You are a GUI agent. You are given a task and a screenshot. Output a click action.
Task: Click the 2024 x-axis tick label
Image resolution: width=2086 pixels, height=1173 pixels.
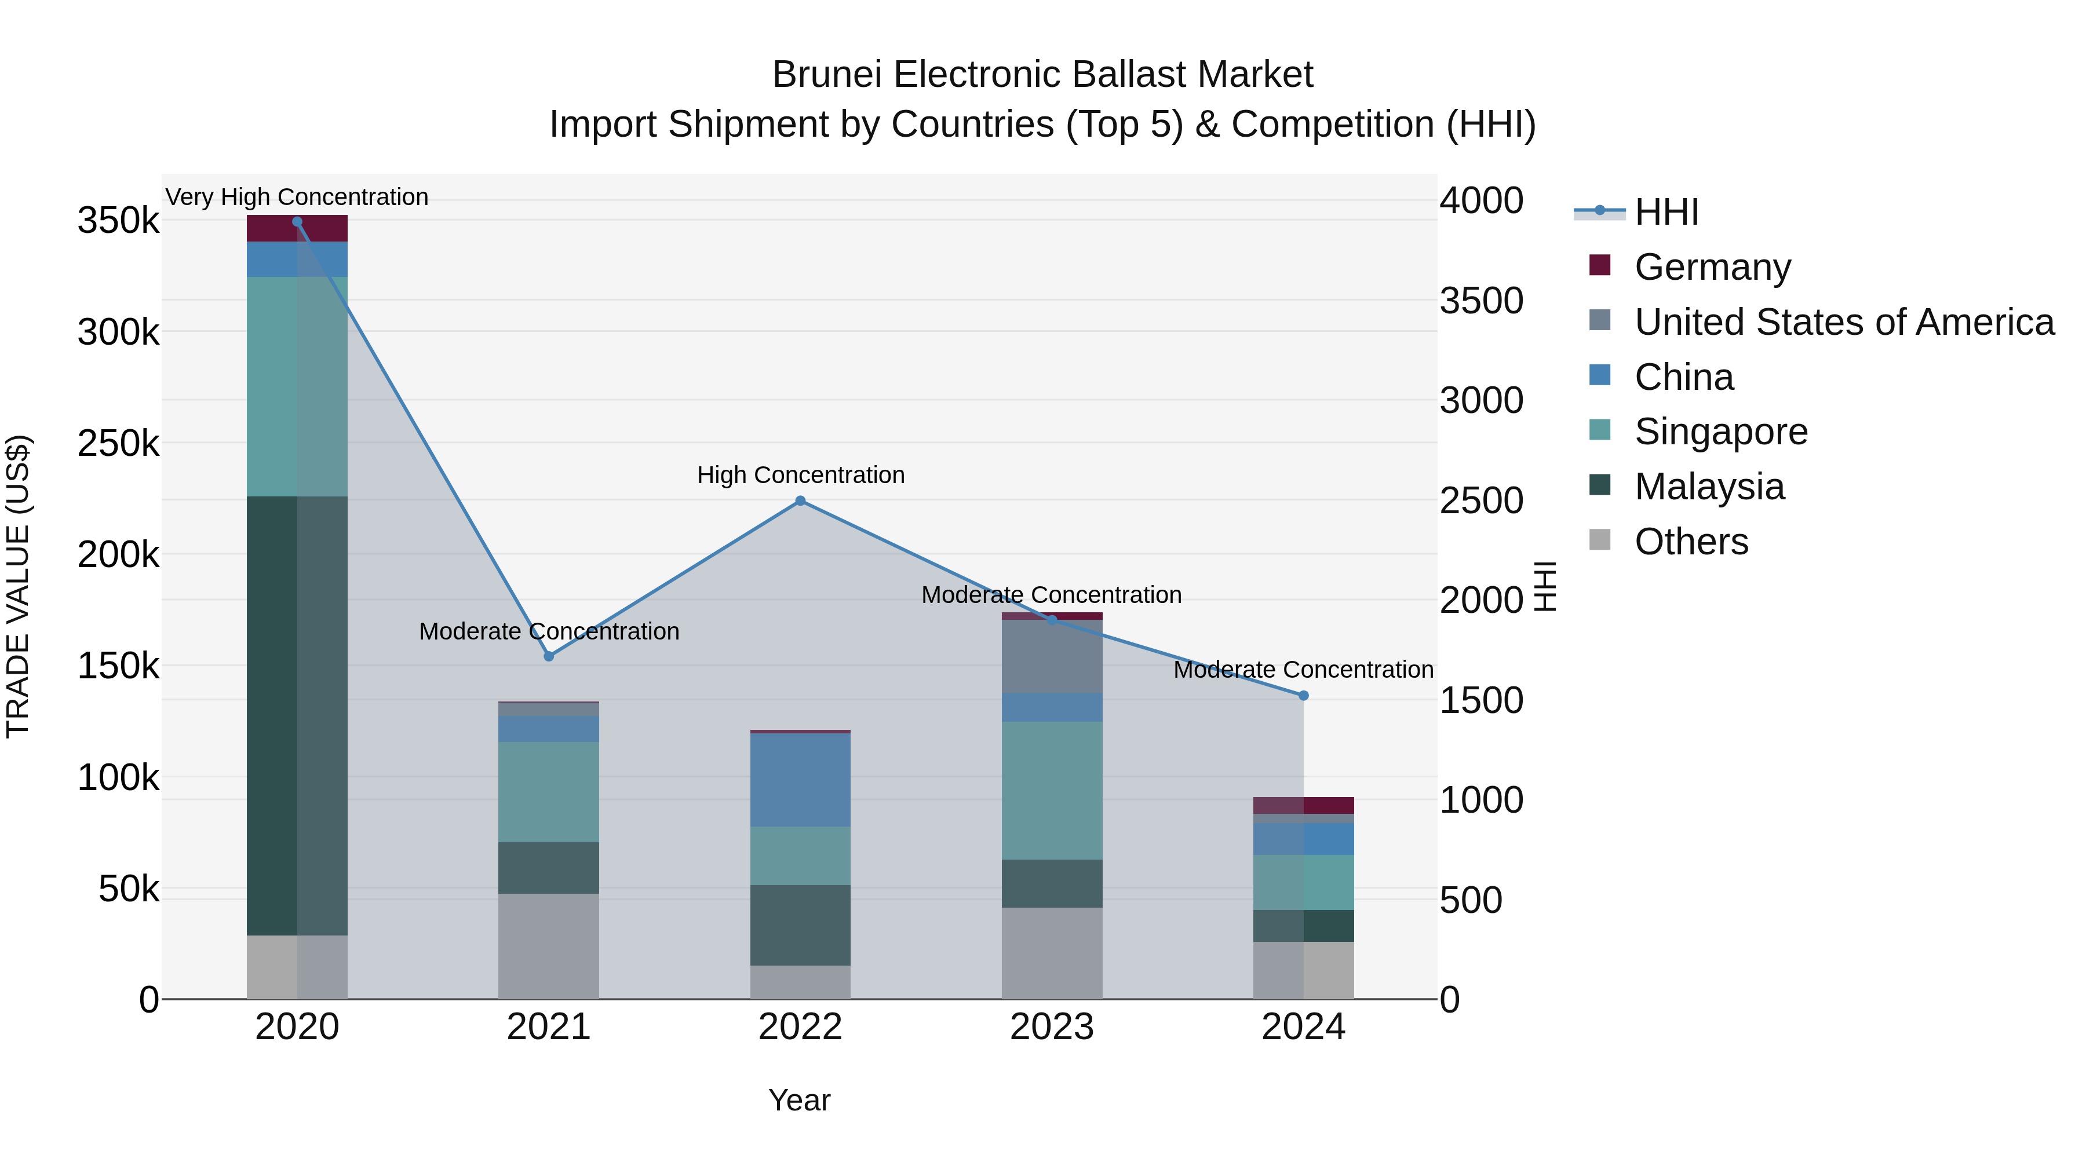pos(1304,1027)
